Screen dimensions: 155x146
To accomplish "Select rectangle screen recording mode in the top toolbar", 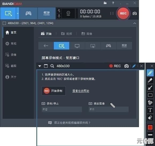I will coord(8,13).
